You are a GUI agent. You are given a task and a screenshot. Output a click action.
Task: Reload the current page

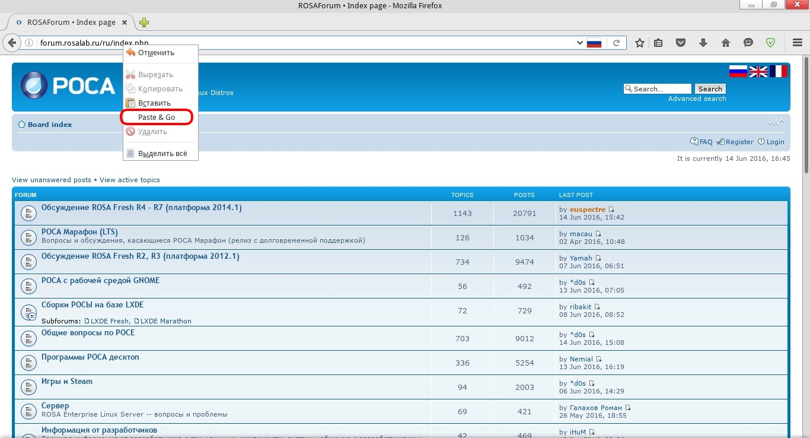pos(617,43)
